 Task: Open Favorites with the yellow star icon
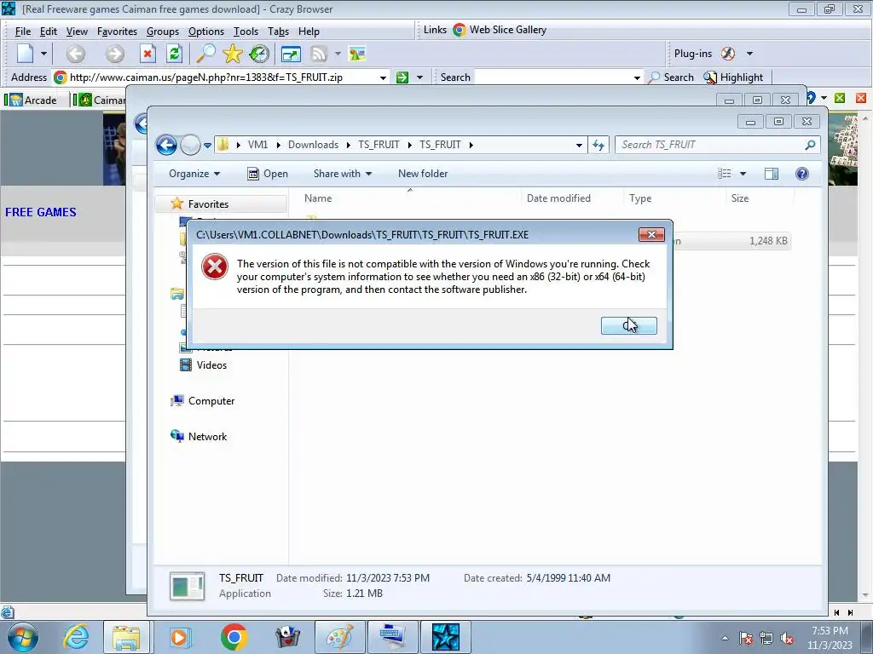click(232, 54)
